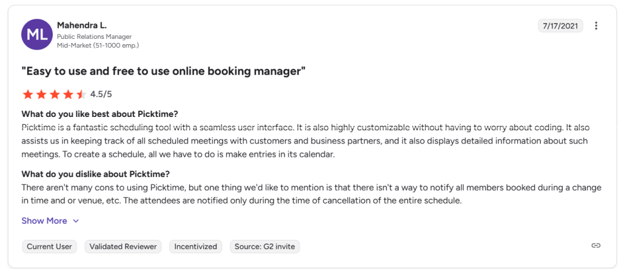Click the ML reviewer avatar
Image resolution: width=621 pixels, height=269 pixels.
pos(36,35)
